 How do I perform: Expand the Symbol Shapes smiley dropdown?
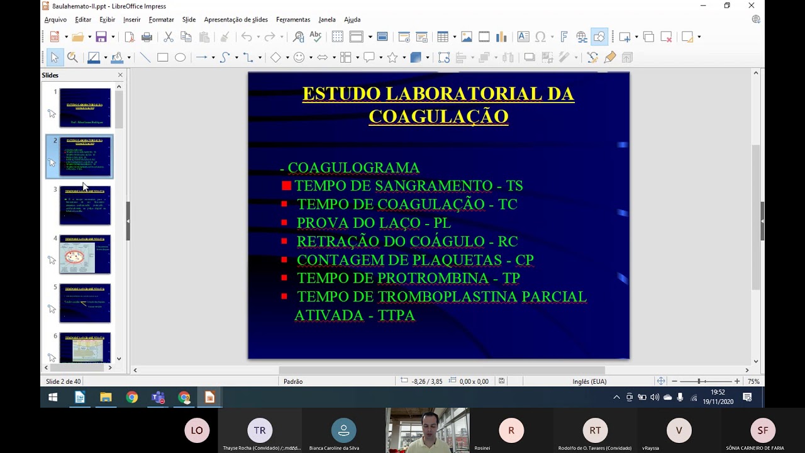(x=311, y=57)
